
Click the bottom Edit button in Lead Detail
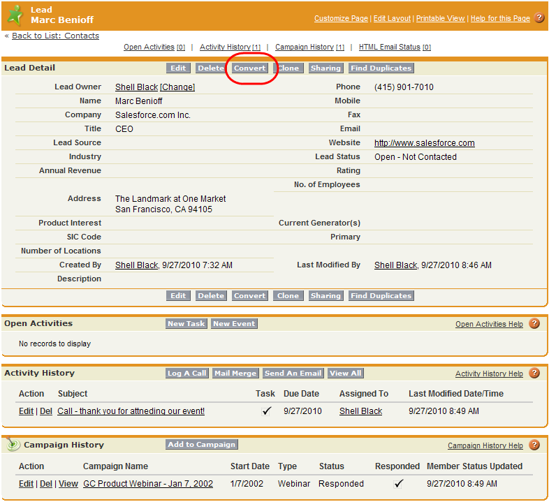[x=178, y=295]
